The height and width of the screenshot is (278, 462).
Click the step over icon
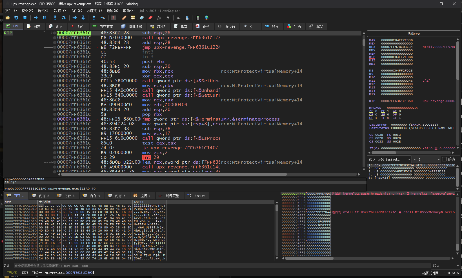(x=64, y=18)
